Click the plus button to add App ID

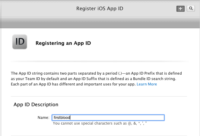click(x=180, y=9)
